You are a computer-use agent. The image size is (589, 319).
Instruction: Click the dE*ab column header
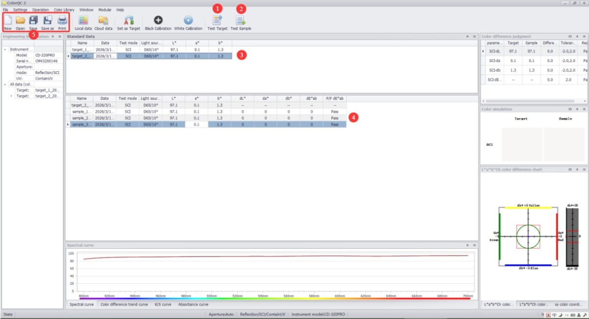(311, 98)
